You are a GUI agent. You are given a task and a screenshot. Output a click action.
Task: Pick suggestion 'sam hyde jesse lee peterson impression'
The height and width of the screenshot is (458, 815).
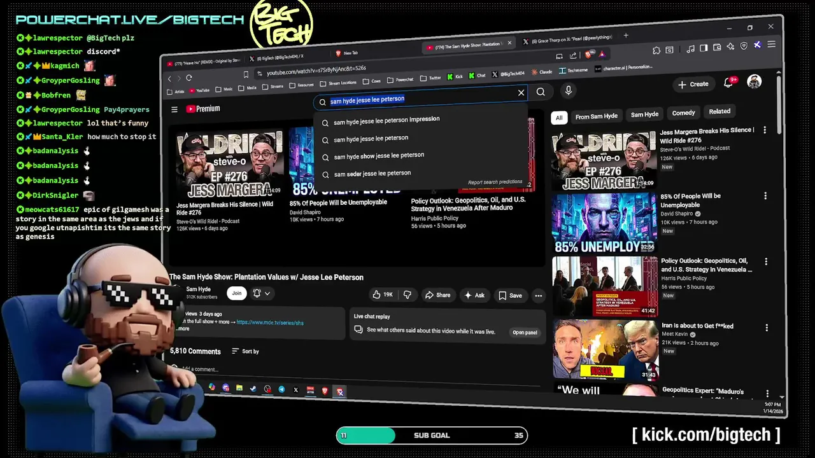(386, 120)
